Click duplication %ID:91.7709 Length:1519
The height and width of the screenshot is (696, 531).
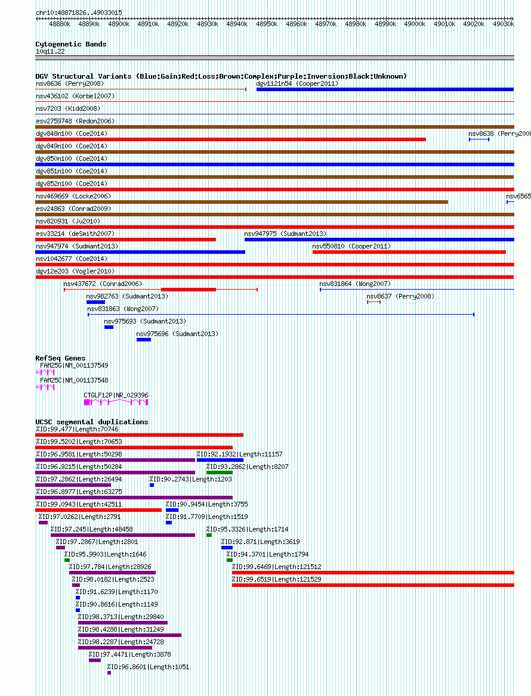click(x=169, y=523)
